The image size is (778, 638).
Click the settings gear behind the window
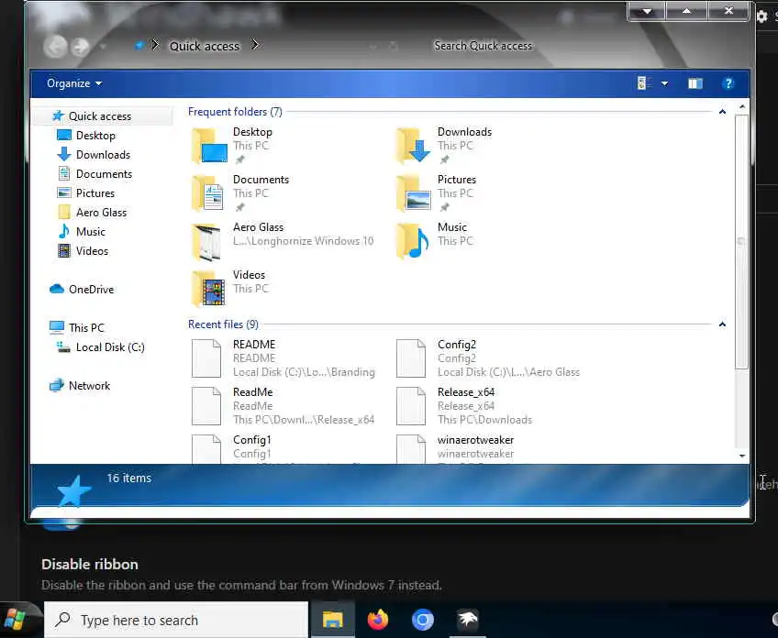pos(762,16)
